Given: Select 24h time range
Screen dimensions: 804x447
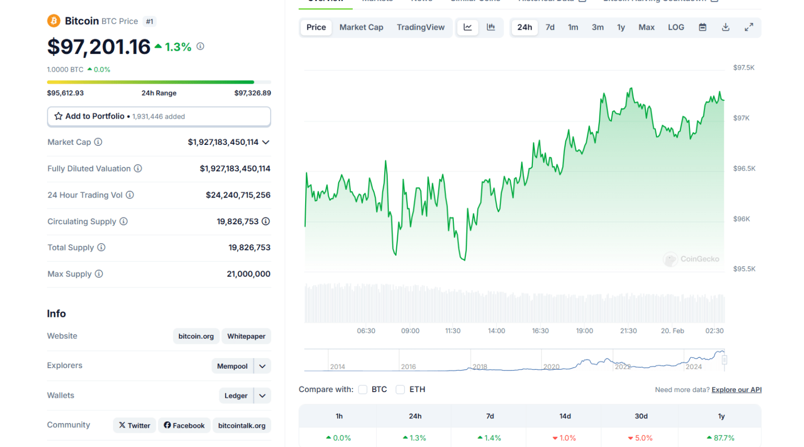Looking at the screenshot, I should point(524,27).
